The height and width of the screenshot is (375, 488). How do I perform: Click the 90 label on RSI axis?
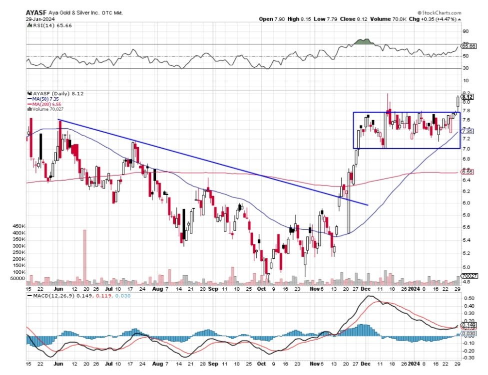(466, 31)
